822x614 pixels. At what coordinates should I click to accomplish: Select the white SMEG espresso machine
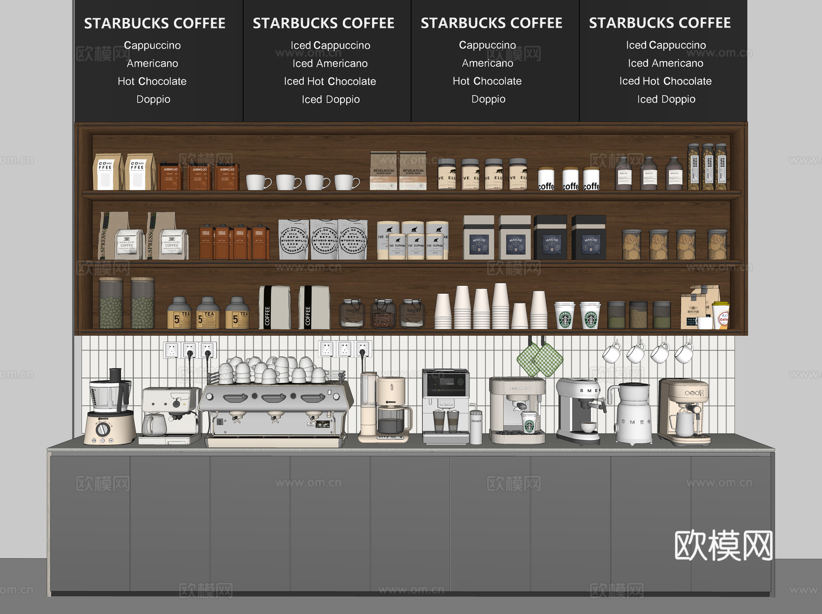tap(579, 411)
